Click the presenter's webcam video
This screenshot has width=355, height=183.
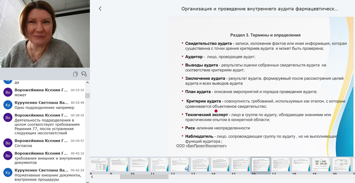click(45, 34)
